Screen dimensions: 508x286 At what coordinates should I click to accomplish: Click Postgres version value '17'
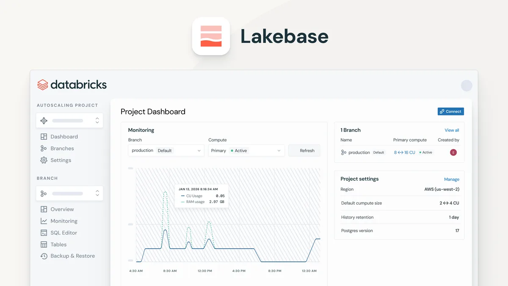(x=457, y=230)
